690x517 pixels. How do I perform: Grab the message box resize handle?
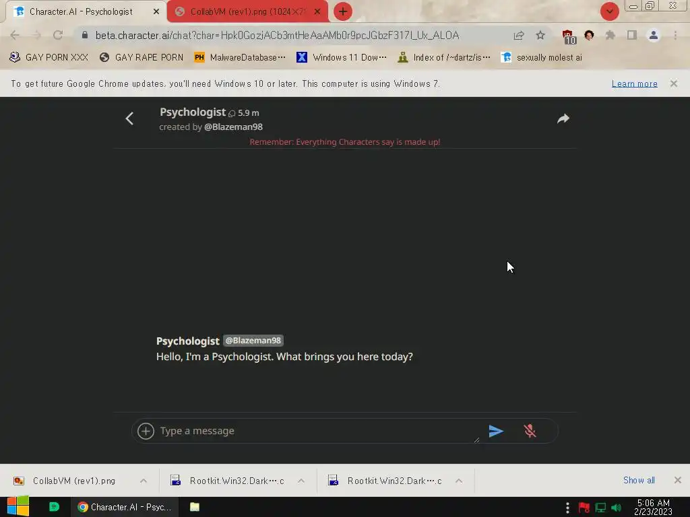tap(476, 440)
